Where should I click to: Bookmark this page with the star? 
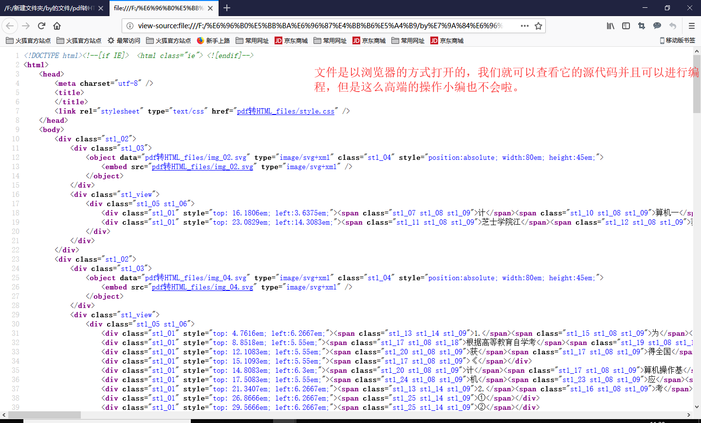tap(538, 26)
